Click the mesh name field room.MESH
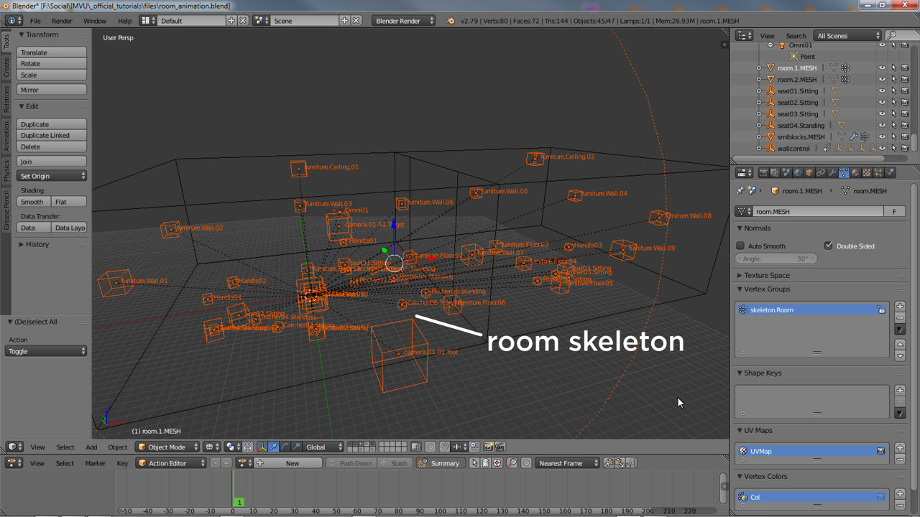 point(818,212)
